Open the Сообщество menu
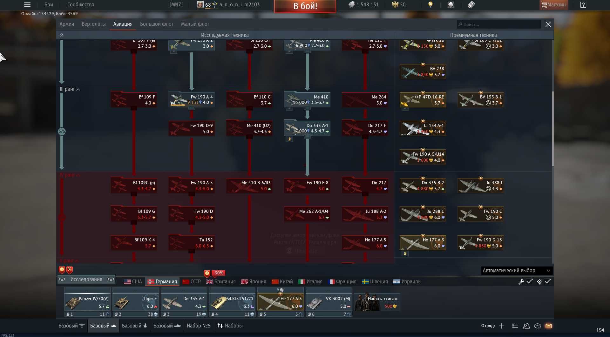 tap(81, 5)
